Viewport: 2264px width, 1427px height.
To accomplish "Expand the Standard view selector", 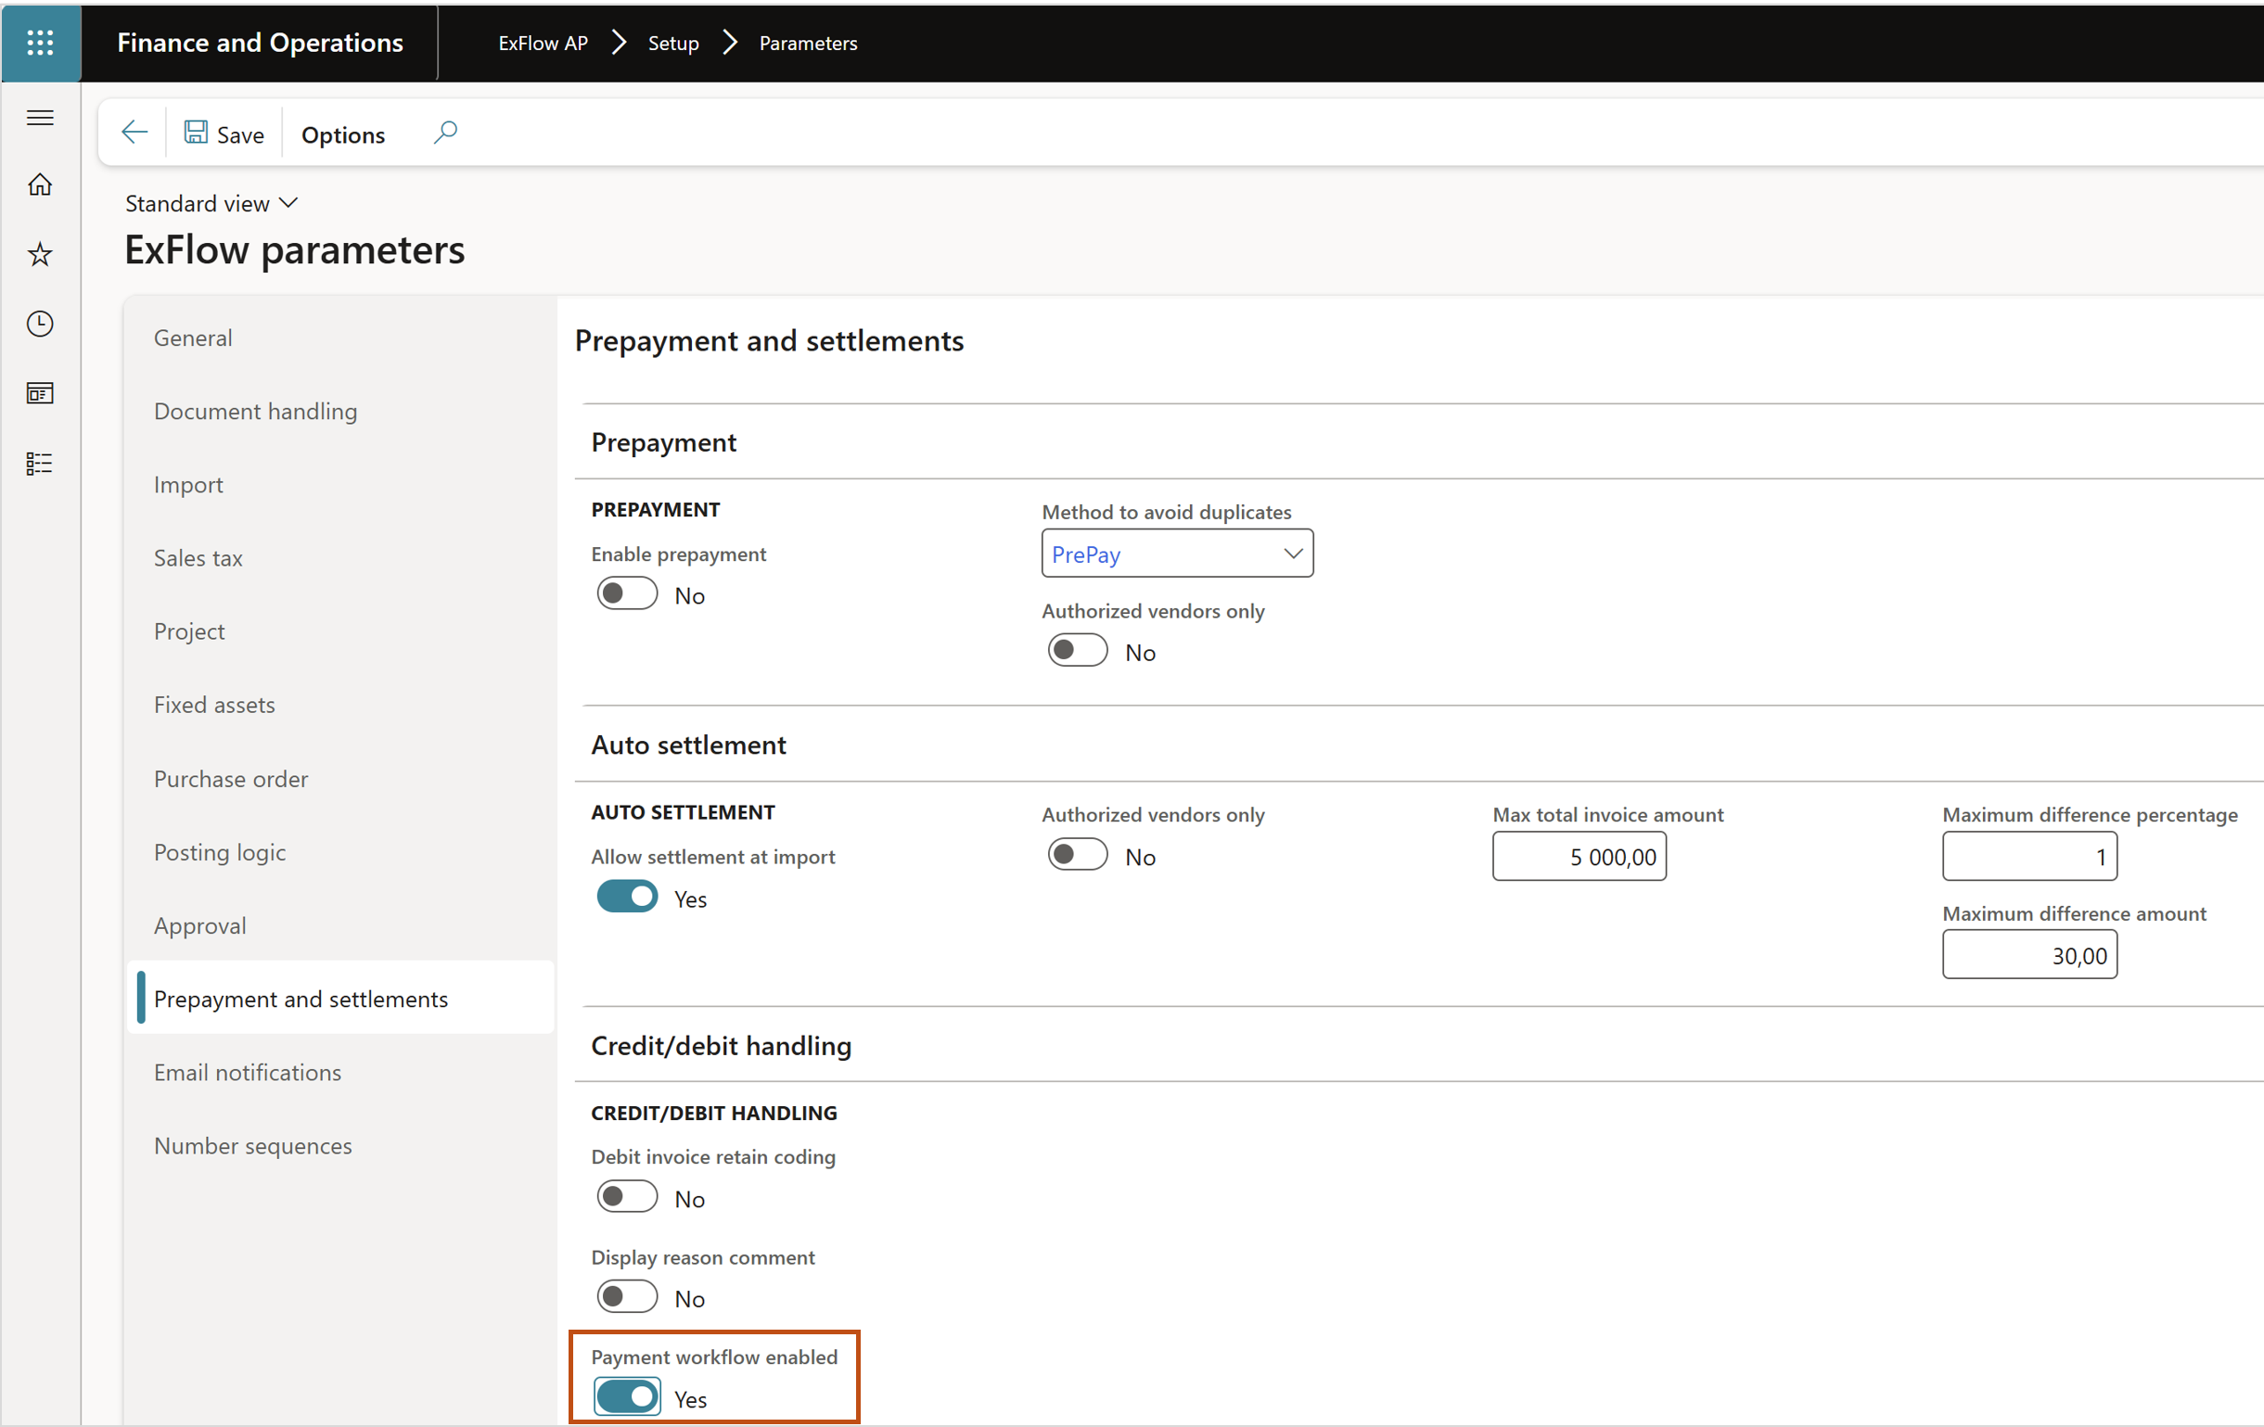I will pyautogui.click(x=211, y=203).
